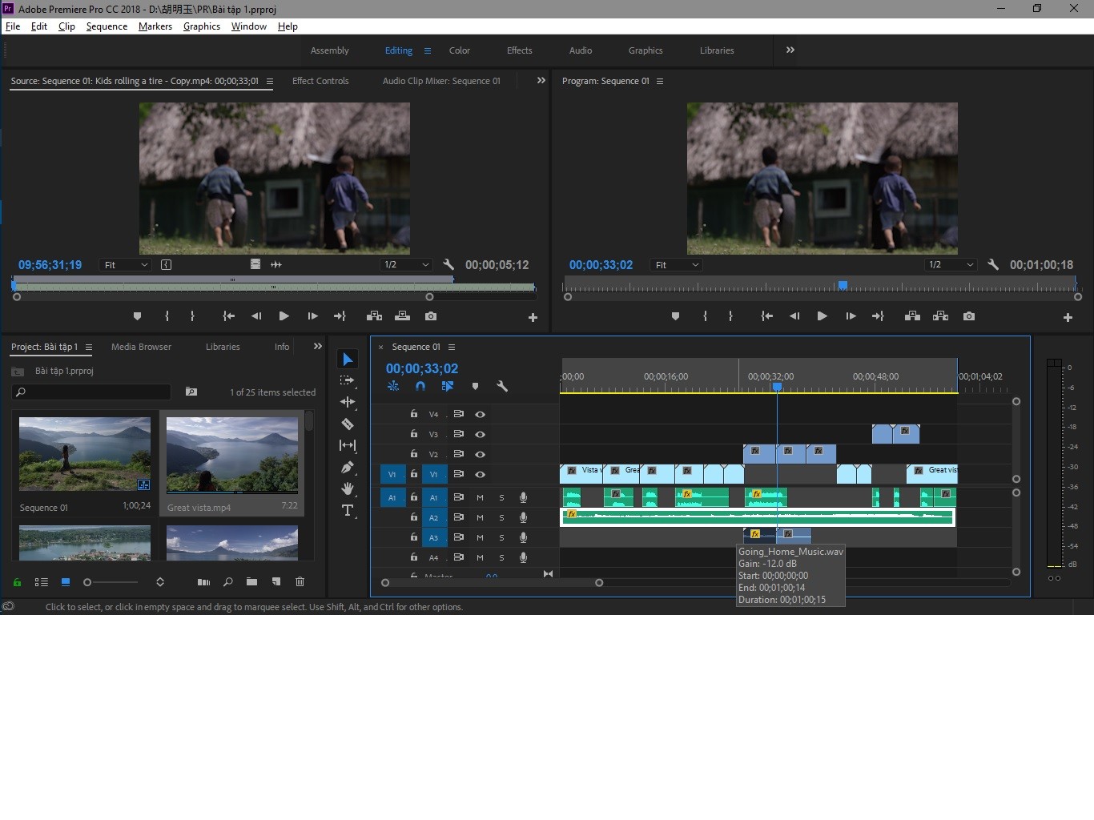Click the trash Clear icon in Project panel
This screenshot has width=1094, height=820.
(300, 582)
